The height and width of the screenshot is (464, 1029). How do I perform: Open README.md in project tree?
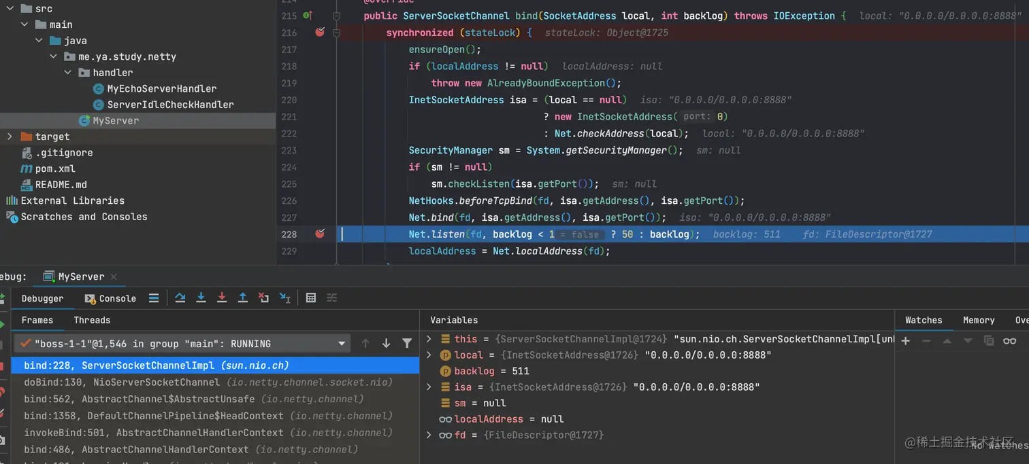coord(54,185)
